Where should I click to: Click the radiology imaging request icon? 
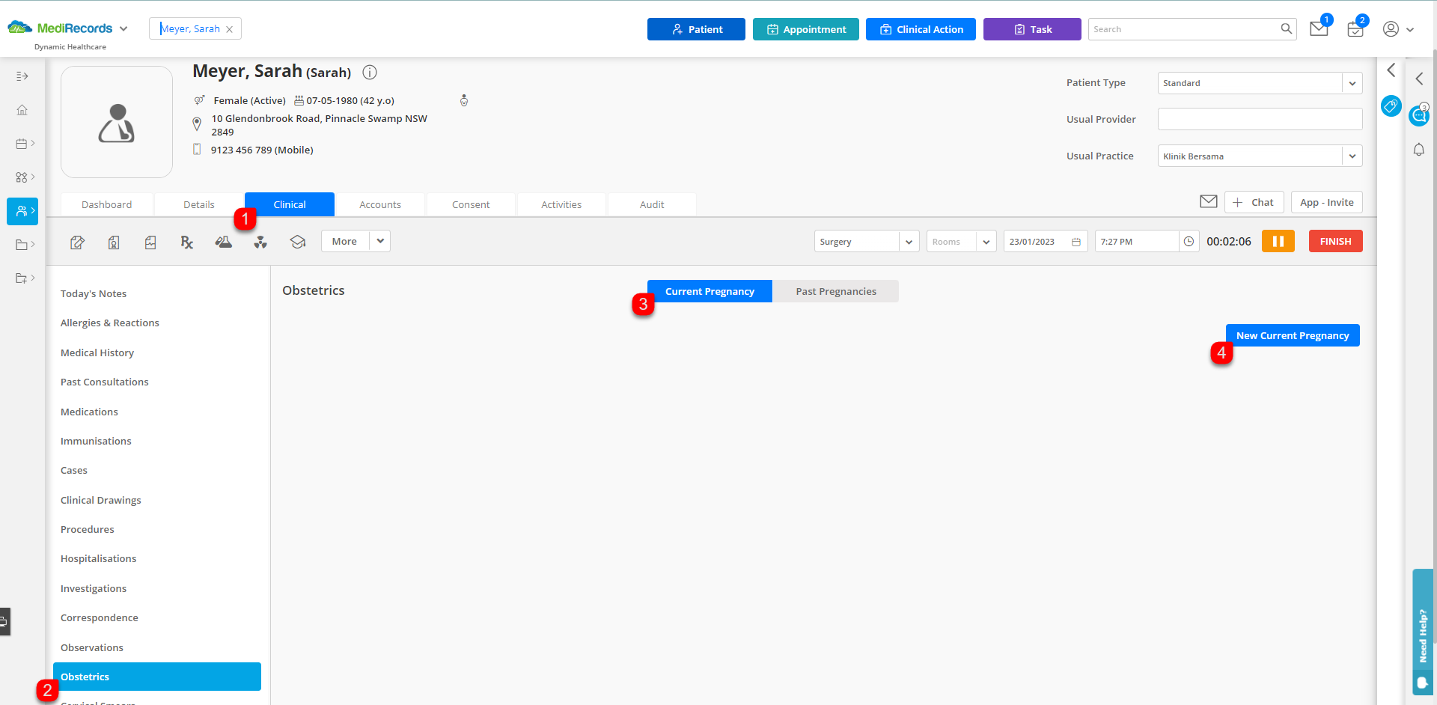click(260, 242)
